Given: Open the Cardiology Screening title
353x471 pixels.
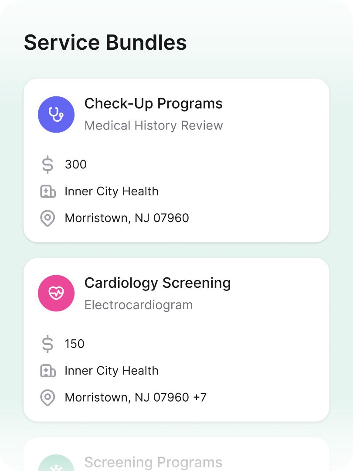Looking at the screenshot, I should click(158, 283).
